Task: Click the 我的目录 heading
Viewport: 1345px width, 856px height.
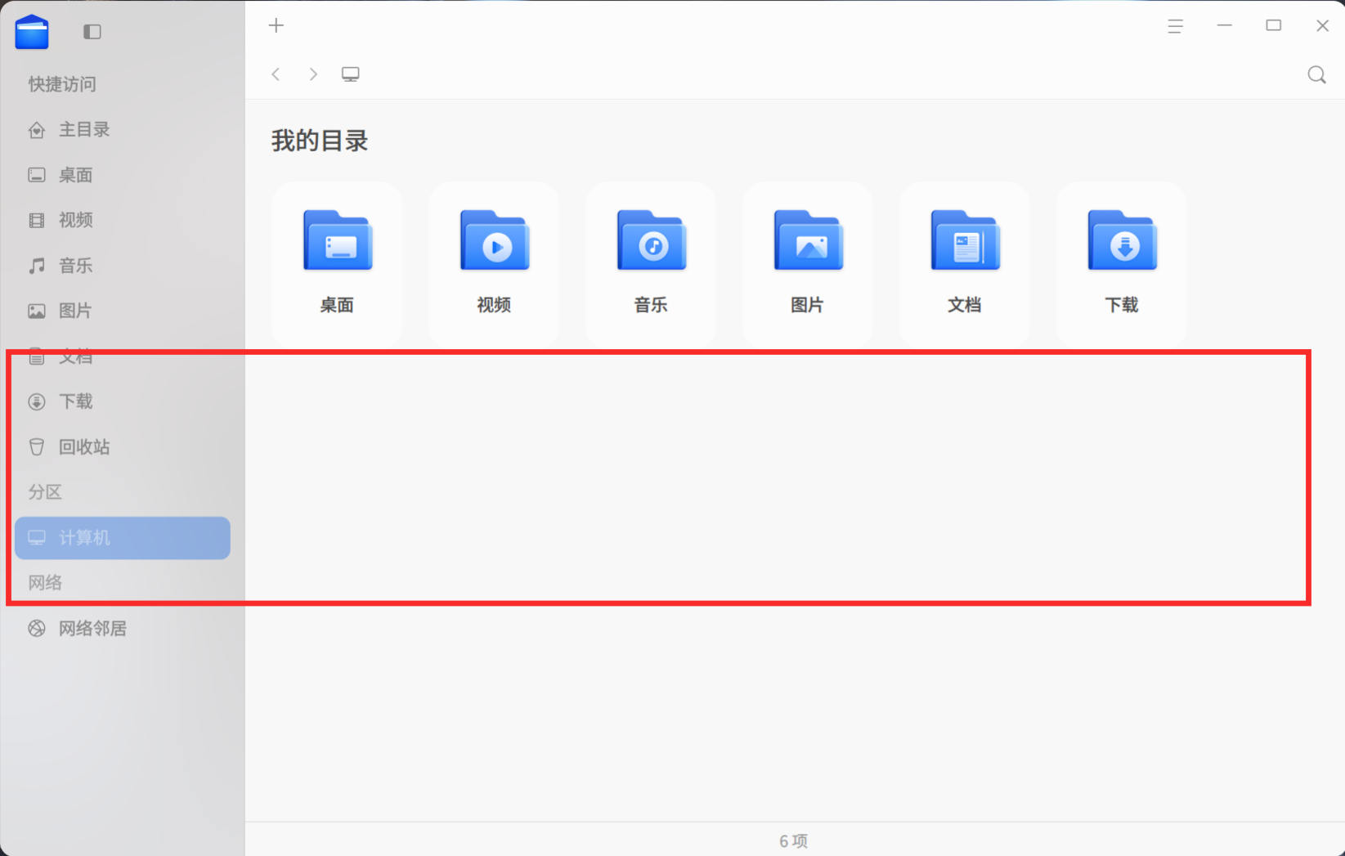Action: coord(320,141)
